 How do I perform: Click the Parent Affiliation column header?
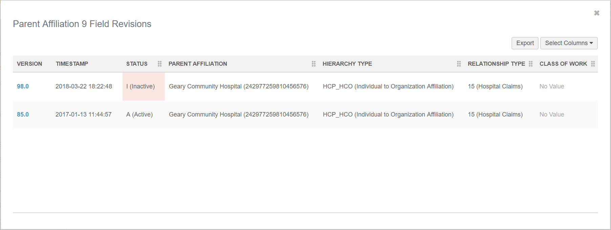click(198, 64)
